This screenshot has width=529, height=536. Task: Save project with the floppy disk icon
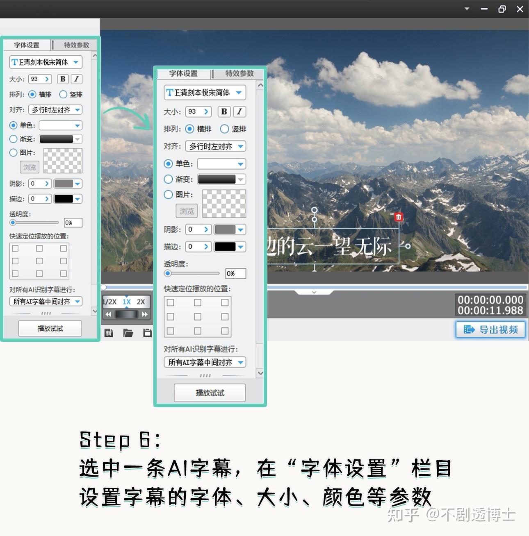(148, 333)
